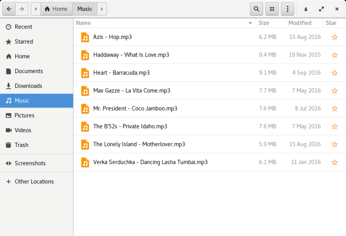
Task: Toggle star for Verka Serduchka song
Action: 334,162
